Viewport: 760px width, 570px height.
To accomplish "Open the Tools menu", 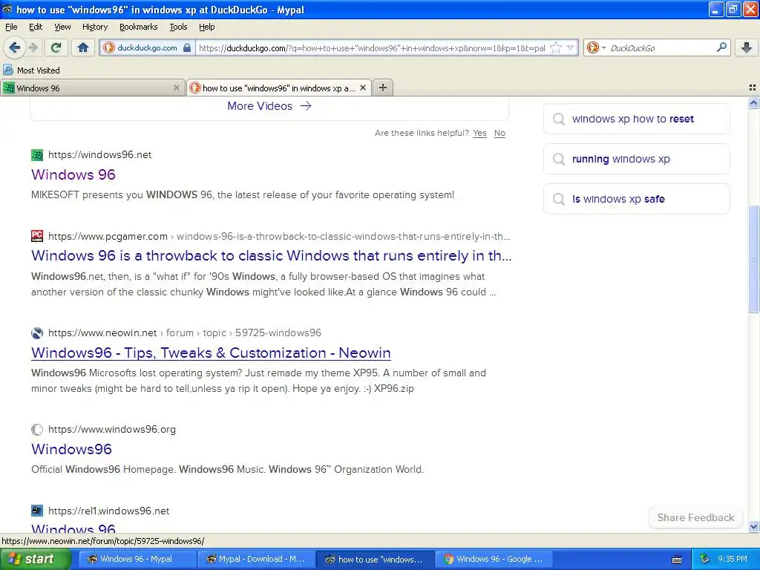I will (178, 27).
